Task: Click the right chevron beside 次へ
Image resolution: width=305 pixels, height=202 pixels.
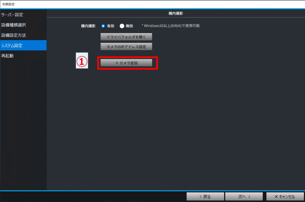Action: tap(249, 197)
